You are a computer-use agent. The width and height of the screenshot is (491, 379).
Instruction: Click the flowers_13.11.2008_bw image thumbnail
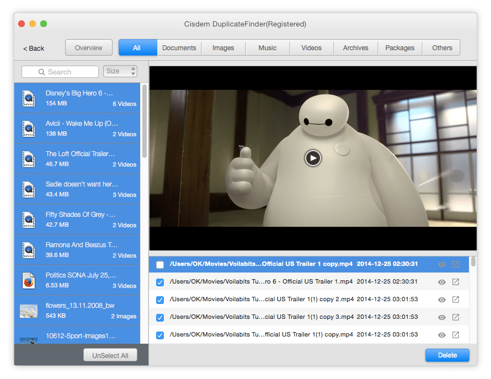click(29, 311)
